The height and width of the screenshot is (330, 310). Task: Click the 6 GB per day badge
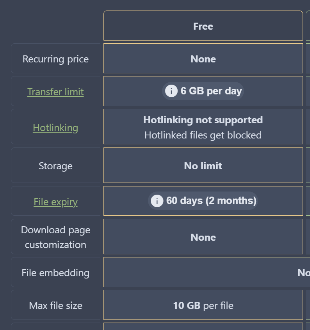[x=211, y=91]
